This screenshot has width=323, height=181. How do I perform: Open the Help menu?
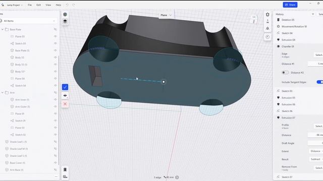(x=59, y=5)
